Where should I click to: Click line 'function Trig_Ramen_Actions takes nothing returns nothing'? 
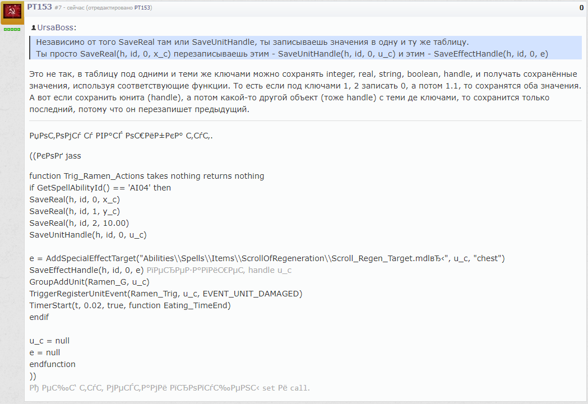point(147,176)
